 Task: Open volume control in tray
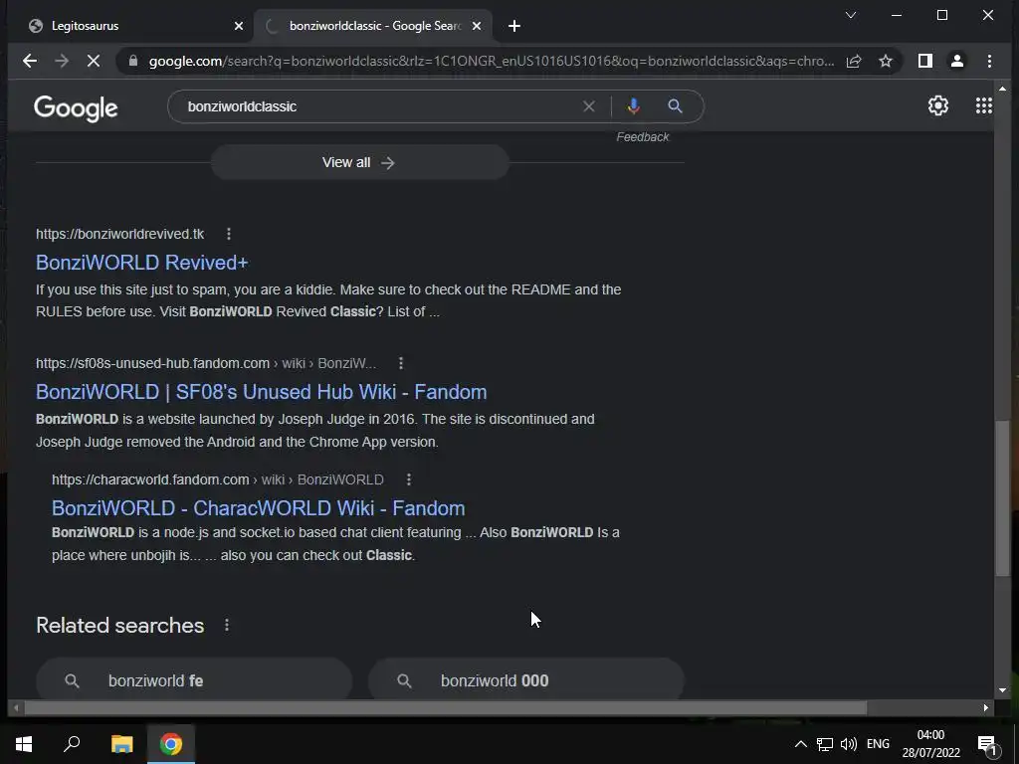(x=849, y=744)
